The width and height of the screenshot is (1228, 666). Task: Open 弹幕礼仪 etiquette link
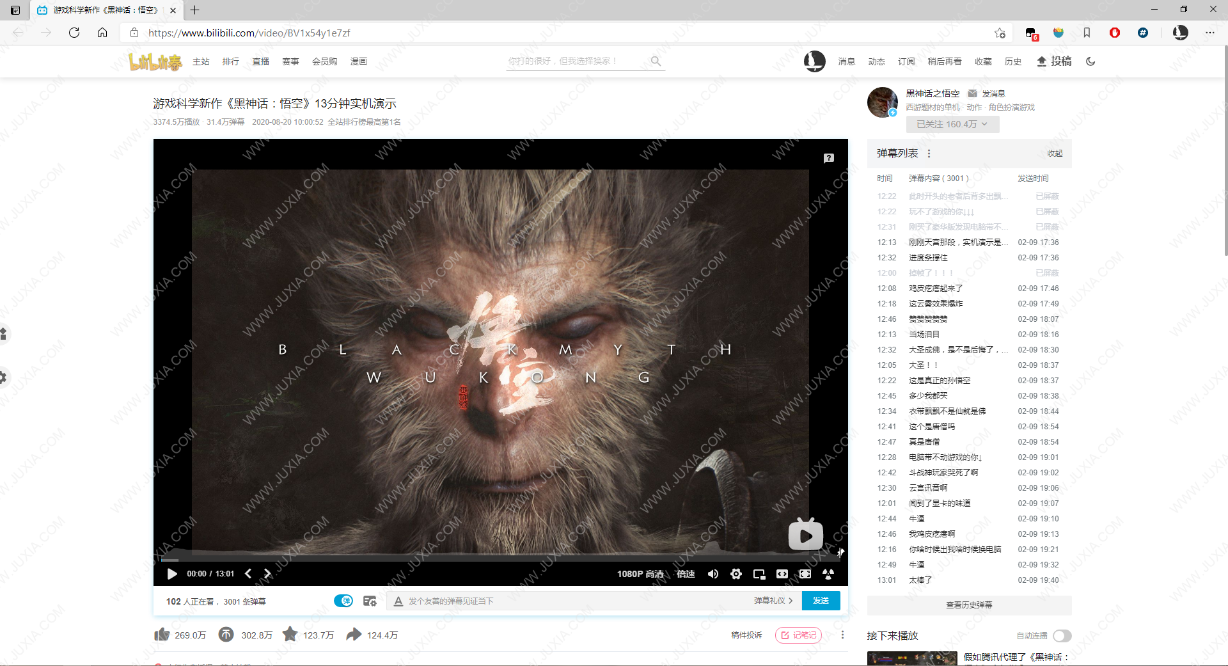click(x=773, y=601)
